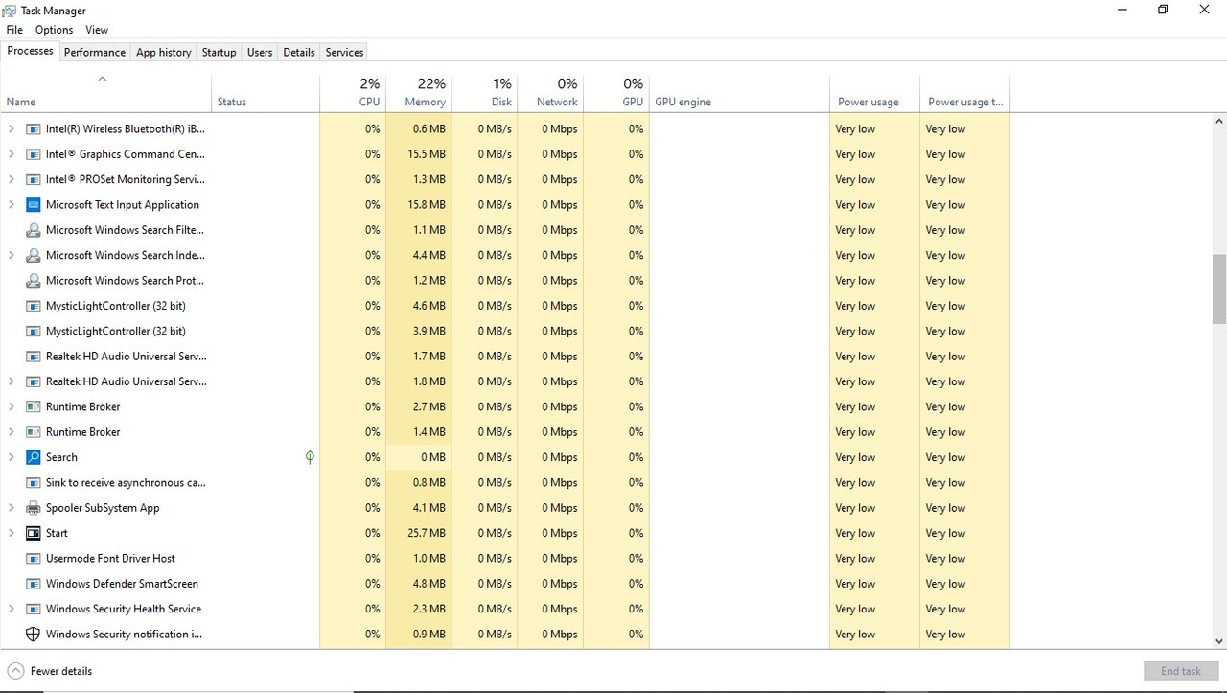Expand the Search process row
This screenshot has height=693, width=1227.
coord(12,457)
